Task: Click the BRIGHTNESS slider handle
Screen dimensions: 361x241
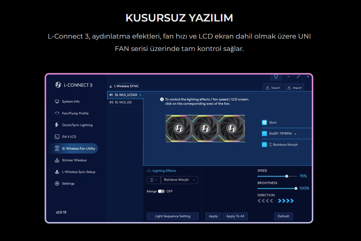Action: click(x=296, y=189)
